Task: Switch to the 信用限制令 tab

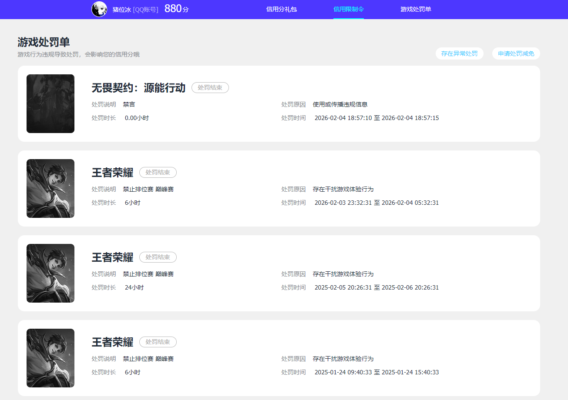Action: coord(348,9)
